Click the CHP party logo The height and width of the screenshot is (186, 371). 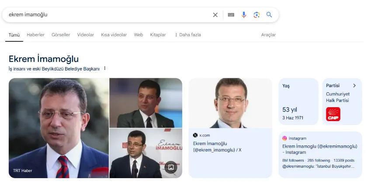(333, 114)
